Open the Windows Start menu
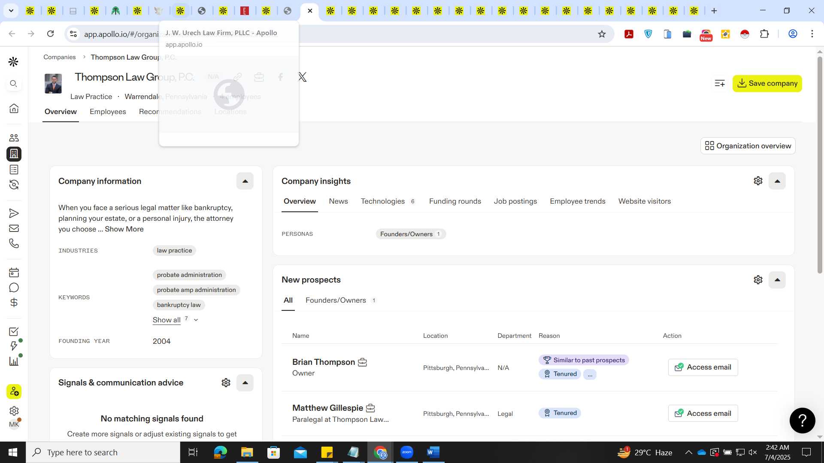 12,452
